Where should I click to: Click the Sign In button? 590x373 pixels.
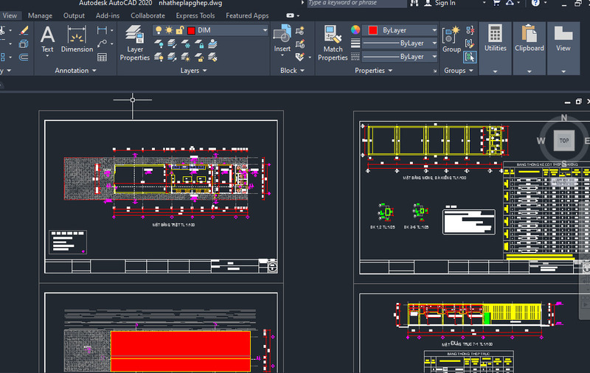pyautogui.click(x=445, y=3)
